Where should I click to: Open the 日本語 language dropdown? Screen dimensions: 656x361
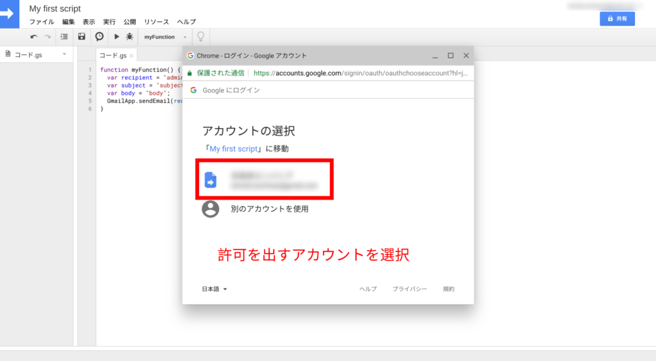click(x=215, y=289)
